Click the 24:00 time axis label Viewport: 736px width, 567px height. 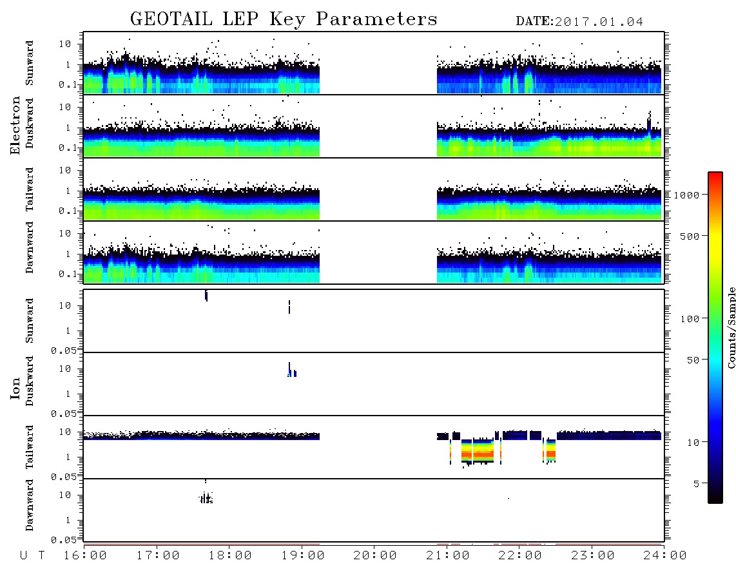tap(664, 556)
